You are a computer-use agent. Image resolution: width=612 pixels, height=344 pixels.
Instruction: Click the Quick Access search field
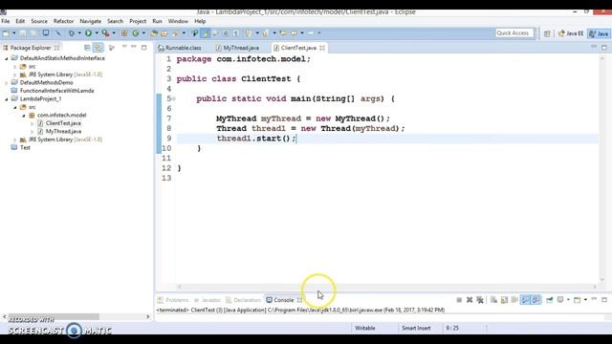tap(514, 33)
